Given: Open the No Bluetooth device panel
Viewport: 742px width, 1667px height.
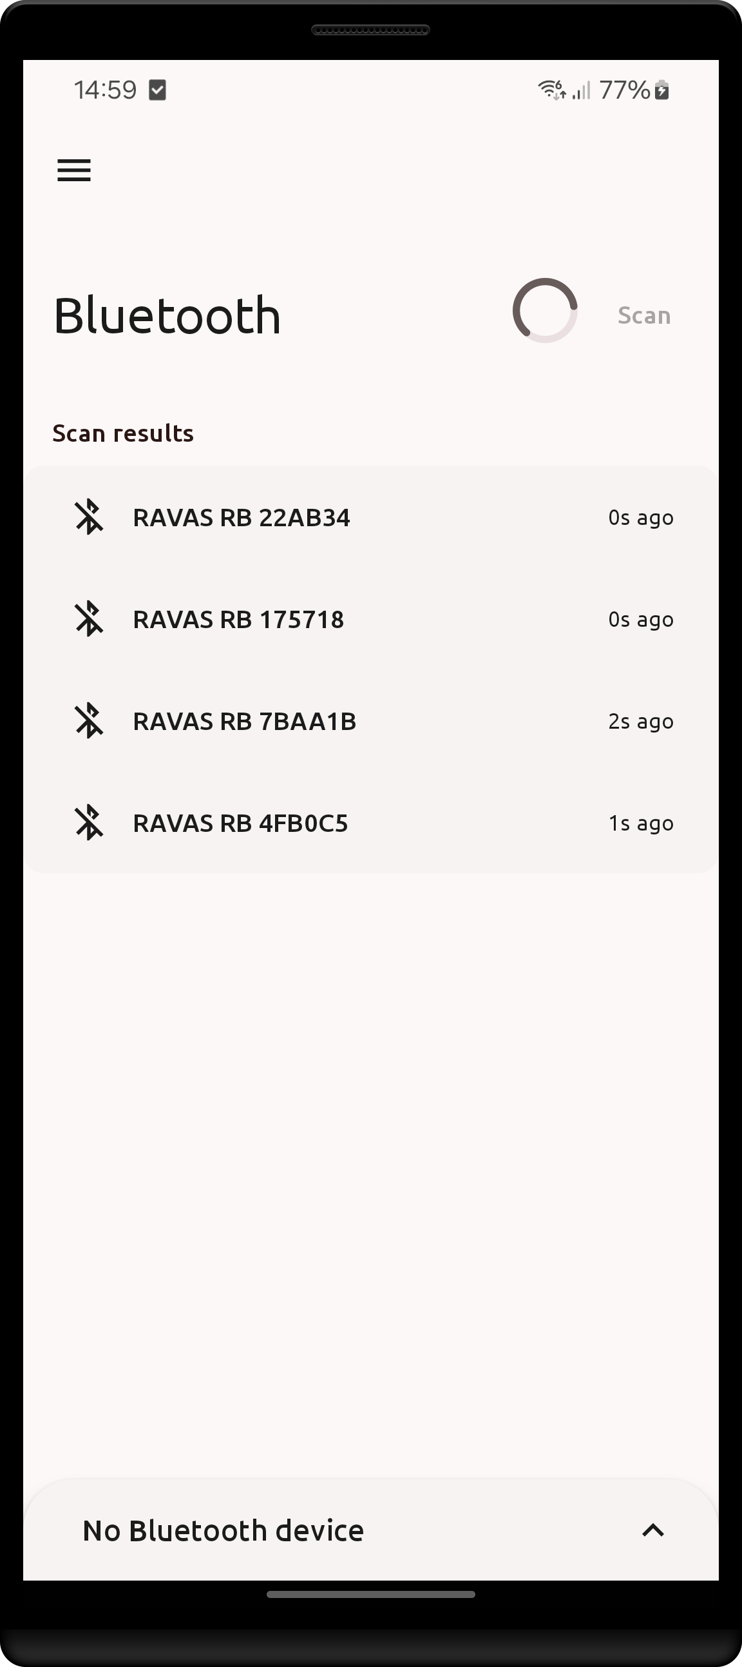Looking at the screenshot, I should click(223, 1530).
